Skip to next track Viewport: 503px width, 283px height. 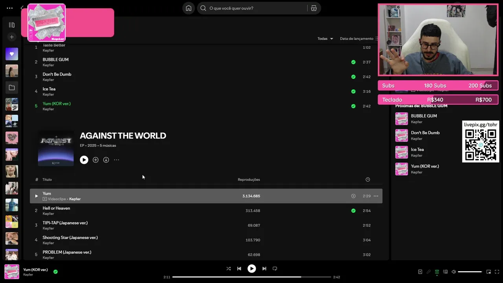264,269
